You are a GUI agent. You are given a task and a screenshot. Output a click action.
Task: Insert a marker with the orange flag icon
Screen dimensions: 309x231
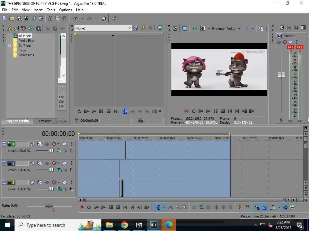point(240,207)
